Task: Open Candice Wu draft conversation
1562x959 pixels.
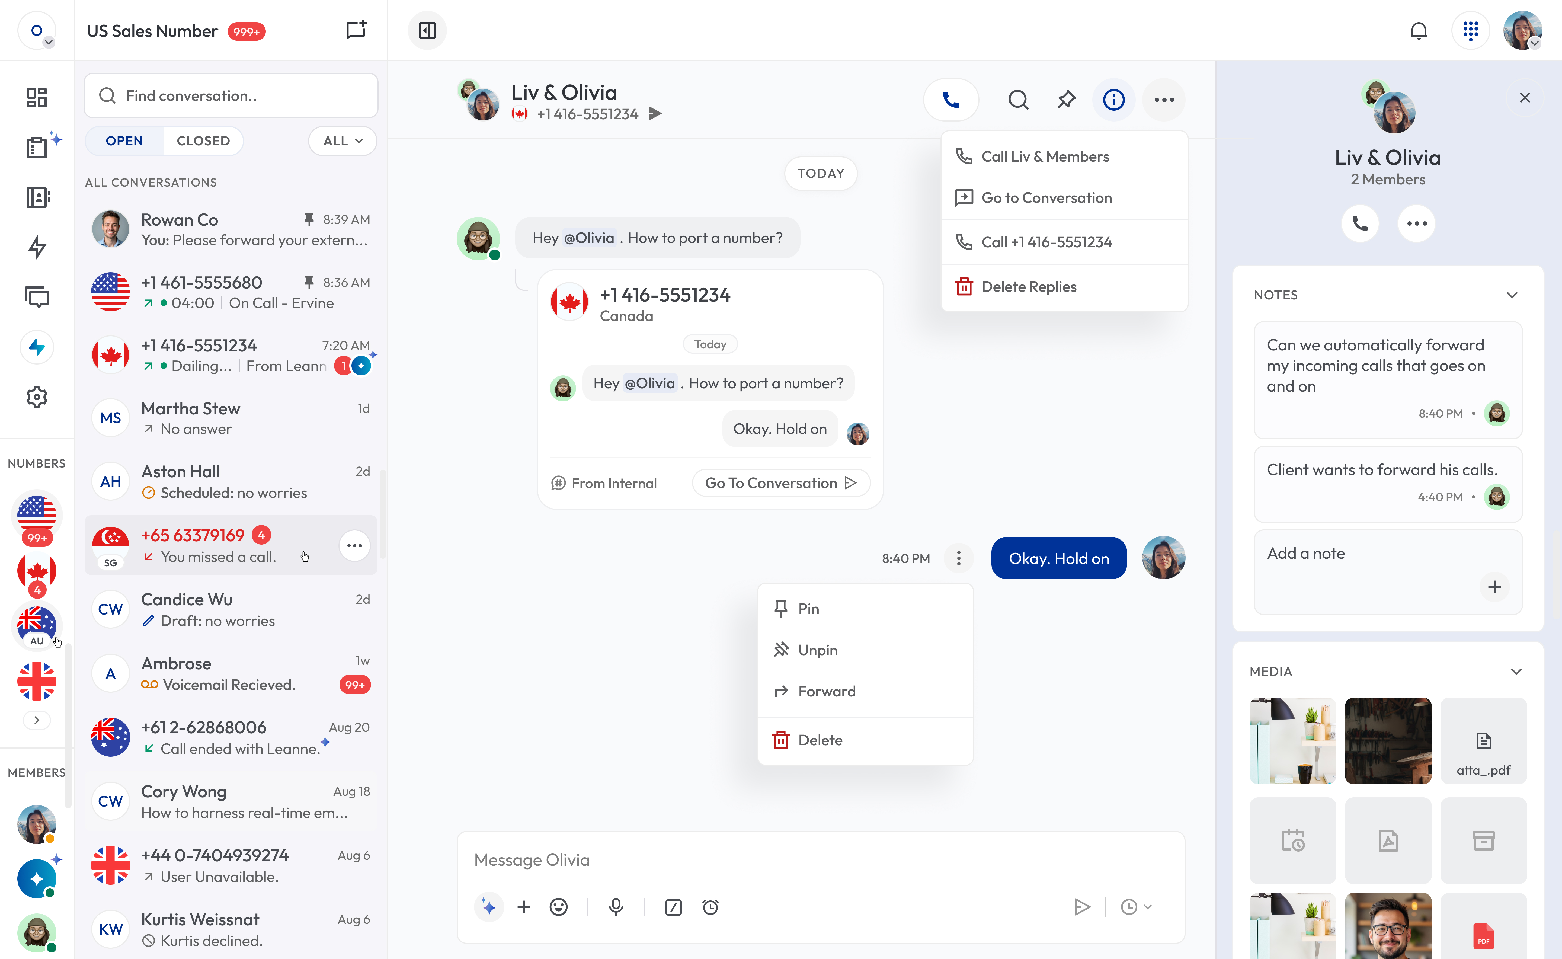Action: pyautogui.click(x=231, y=609)
